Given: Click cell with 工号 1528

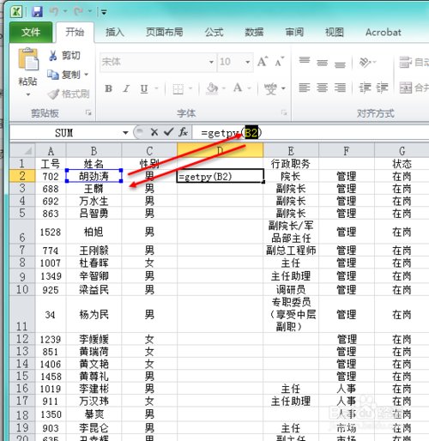Looking at the screenshot, I should [51, 232].
